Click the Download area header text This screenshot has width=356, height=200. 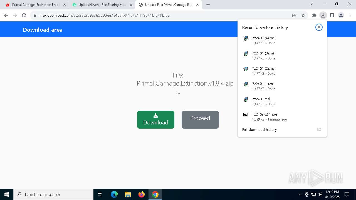43,30
